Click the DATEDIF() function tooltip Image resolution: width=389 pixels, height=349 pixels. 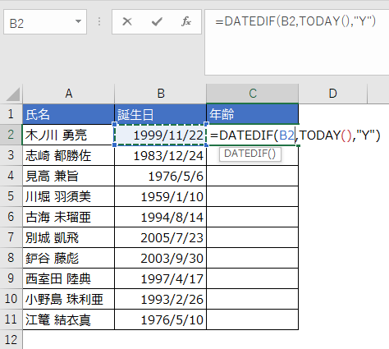tap(250, 154)
